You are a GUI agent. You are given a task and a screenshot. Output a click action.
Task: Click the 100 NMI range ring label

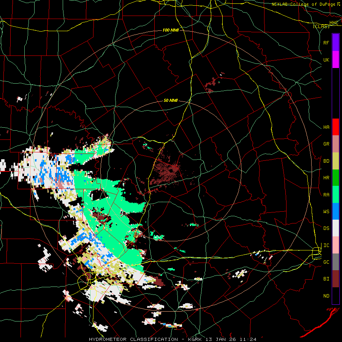(171, 30)
